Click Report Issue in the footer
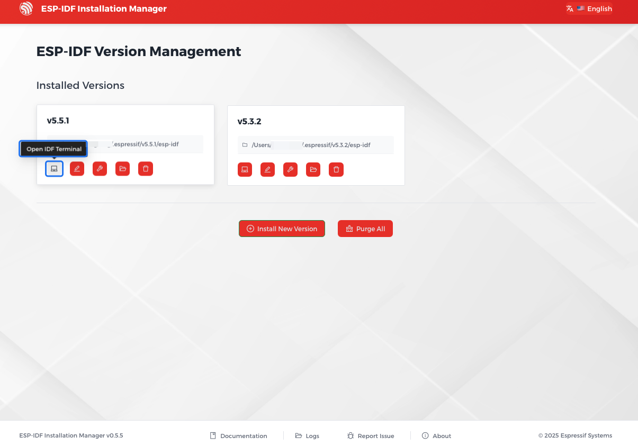The image size is (638, 446). pyautogui.click(x=371, y=436)
